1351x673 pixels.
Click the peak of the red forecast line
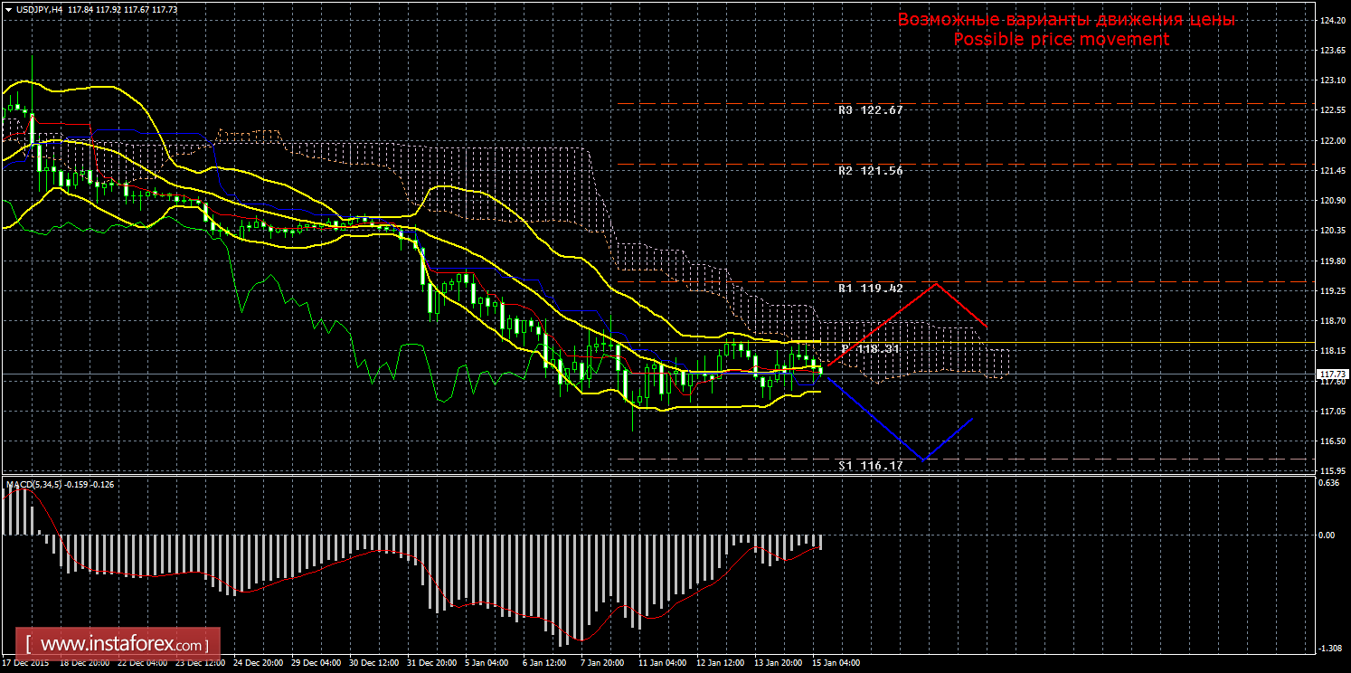coord(936,284)
